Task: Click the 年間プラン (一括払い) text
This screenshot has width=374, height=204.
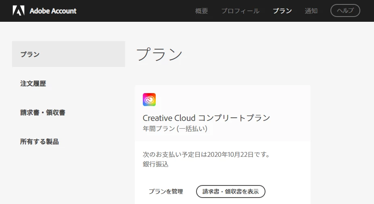Action: (175, 129)
